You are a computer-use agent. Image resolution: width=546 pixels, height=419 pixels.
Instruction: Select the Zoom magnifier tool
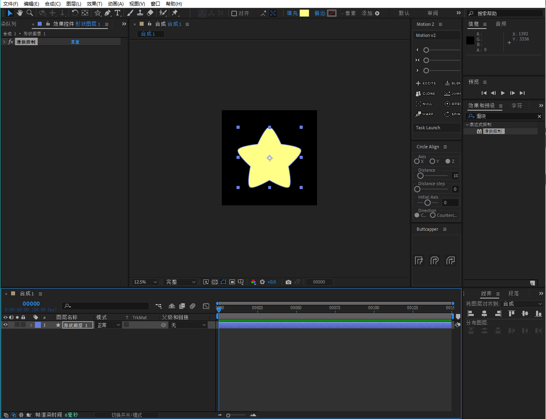(30, 13)
